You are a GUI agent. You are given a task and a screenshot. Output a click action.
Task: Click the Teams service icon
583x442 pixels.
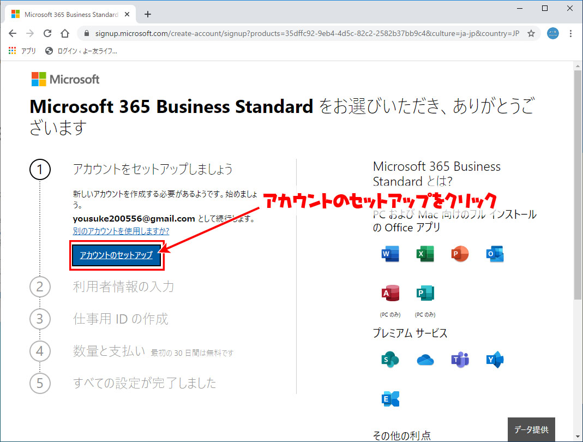460,360
